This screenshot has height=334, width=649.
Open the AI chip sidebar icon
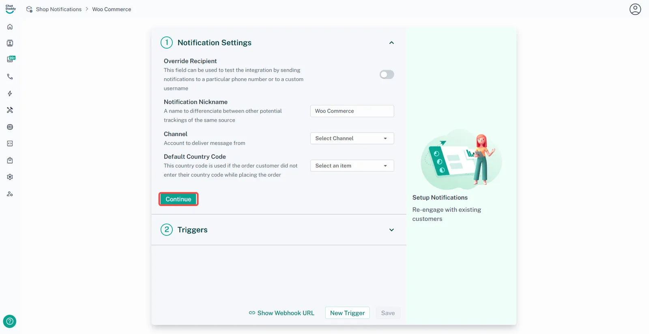pyautogui.click(x=10, y=127)
